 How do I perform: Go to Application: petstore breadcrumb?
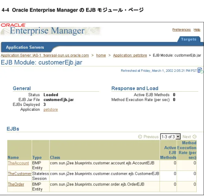(x=130, y=55)
